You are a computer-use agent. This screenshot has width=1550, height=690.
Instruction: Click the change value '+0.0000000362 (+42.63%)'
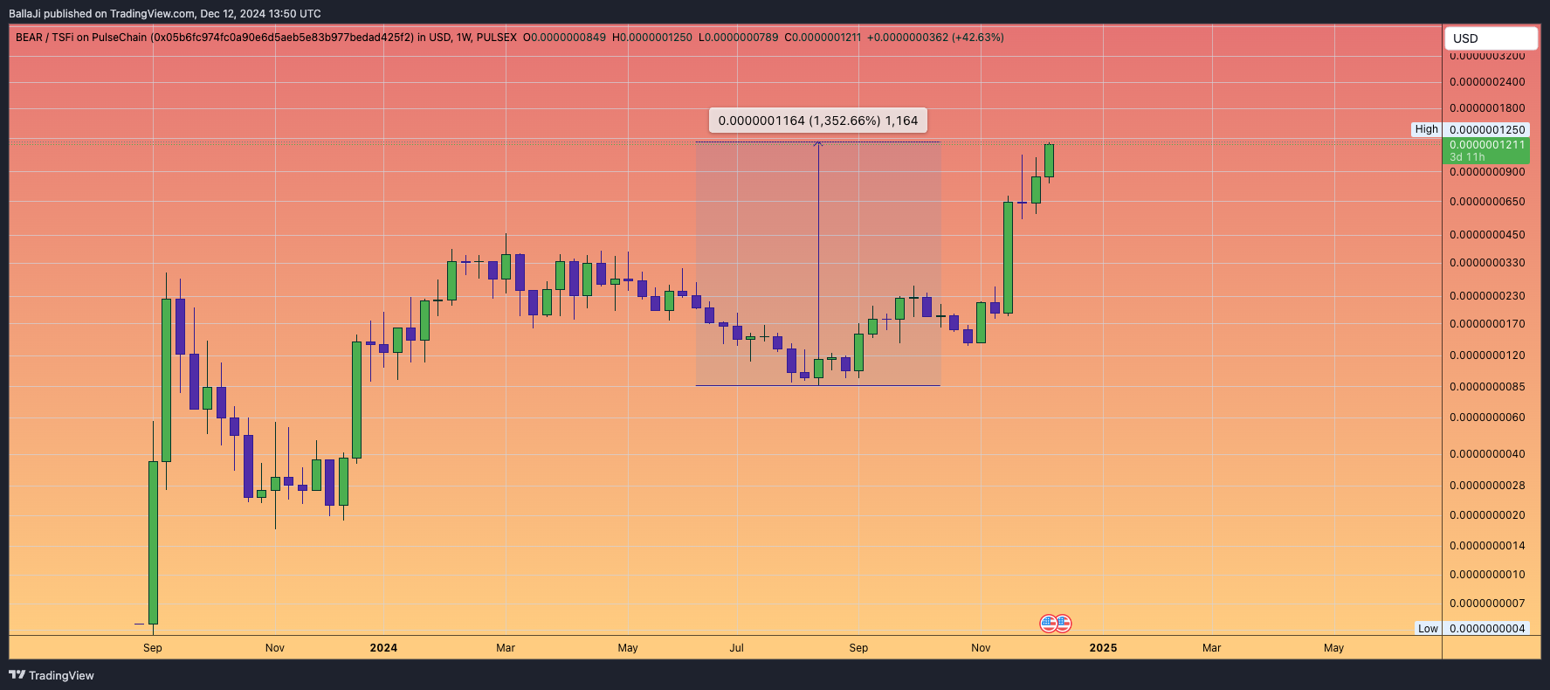point(935,38)
